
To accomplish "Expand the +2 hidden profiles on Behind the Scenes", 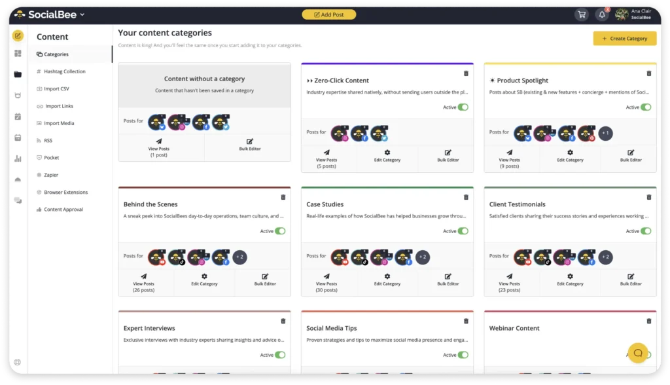I will 239,257.
